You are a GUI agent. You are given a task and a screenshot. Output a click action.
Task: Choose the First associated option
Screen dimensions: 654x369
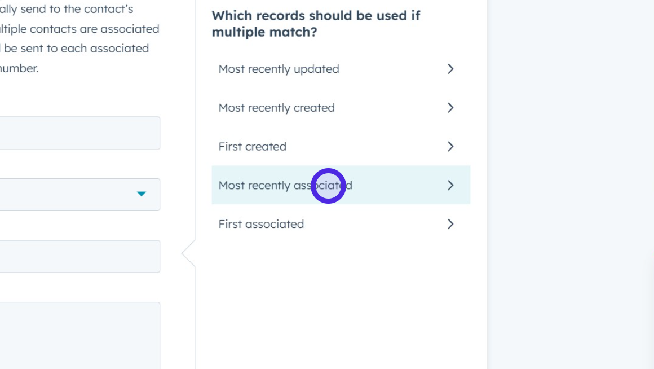coord(261,224)
